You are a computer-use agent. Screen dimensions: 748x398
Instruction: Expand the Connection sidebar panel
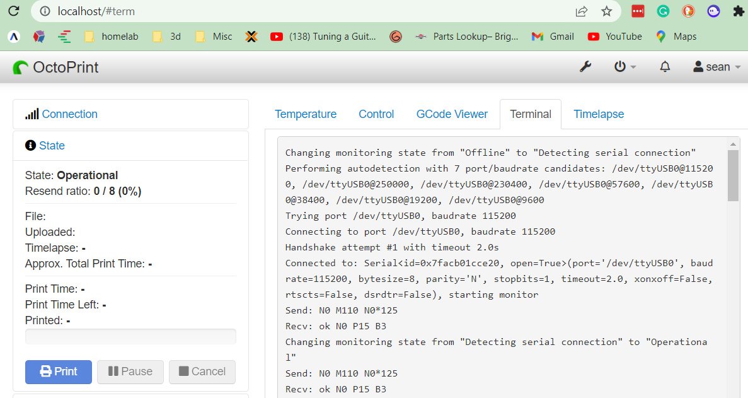click(x=70, y=114)
